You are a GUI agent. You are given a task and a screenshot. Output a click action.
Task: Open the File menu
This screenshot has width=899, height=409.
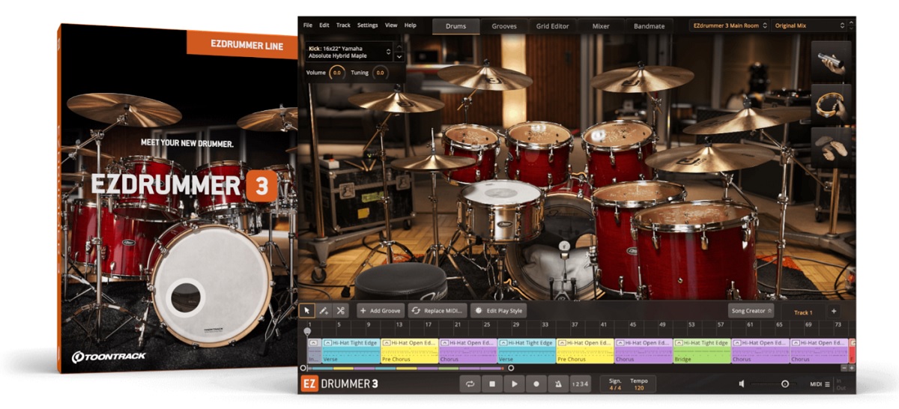point(308,25)
